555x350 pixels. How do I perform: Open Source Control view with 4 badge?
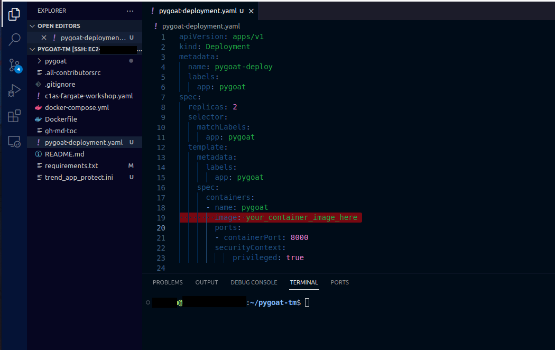click(x=14, y=65)
